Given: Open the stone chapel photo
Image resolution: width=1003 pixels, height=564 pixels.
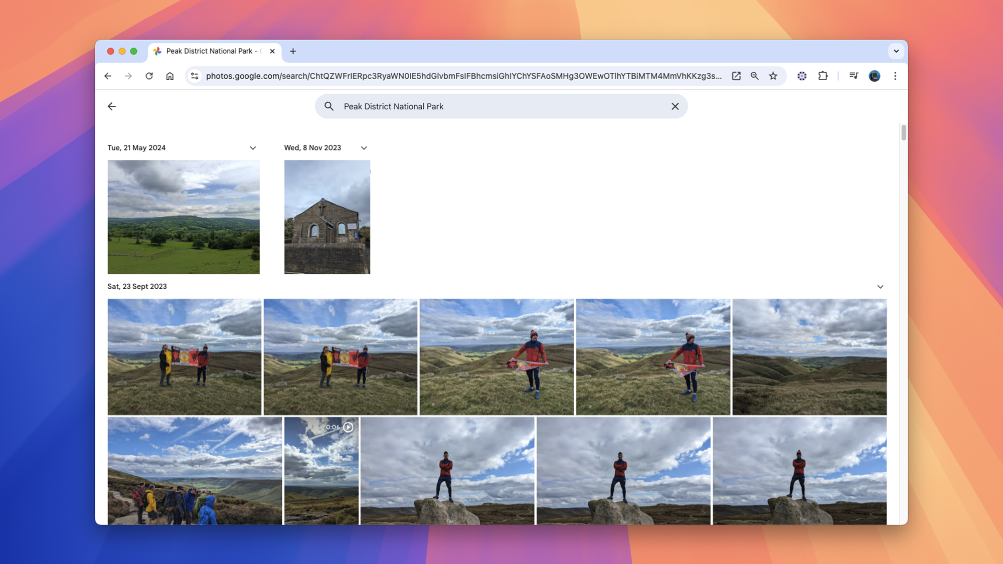Looking at the screenshot, I should pyautogui.click(x=327, y=217).
